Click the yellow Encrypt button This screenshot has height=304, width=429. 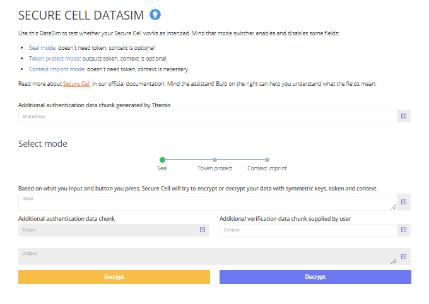[x=114, y=277]
